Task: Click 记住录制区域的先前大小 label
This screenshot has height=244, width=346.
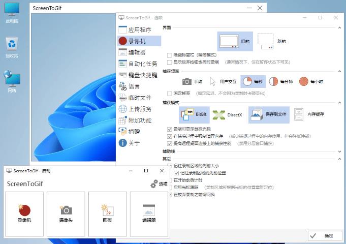Action: 196,166
